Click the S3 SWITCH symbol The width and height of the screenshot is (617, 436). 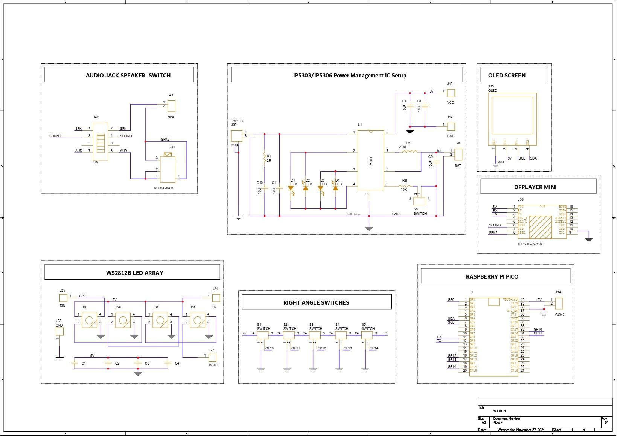click(315, 335)
